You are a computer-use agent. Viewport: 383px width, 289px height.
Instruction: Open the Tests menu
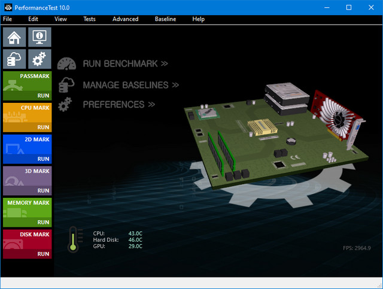pyautogui.click(x=89, y=19)
